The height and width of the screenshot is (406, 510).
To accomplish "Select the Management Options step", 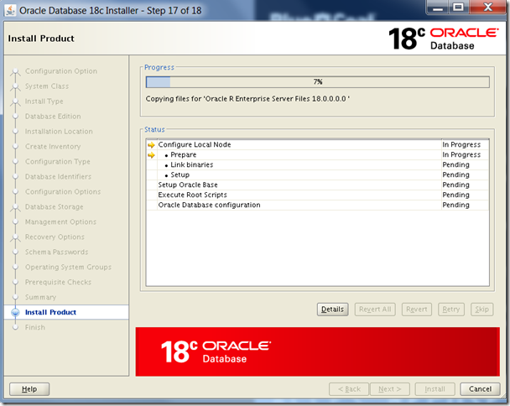I will 61,221.
